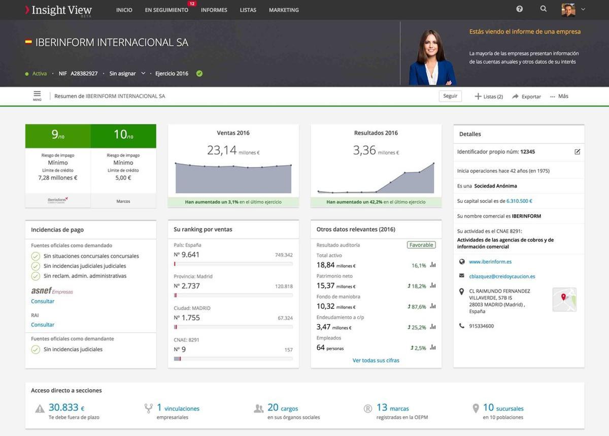Click the Ciudad: MADRID ranking bar
This screenshot has width=609, height=436.
[233, 327]
